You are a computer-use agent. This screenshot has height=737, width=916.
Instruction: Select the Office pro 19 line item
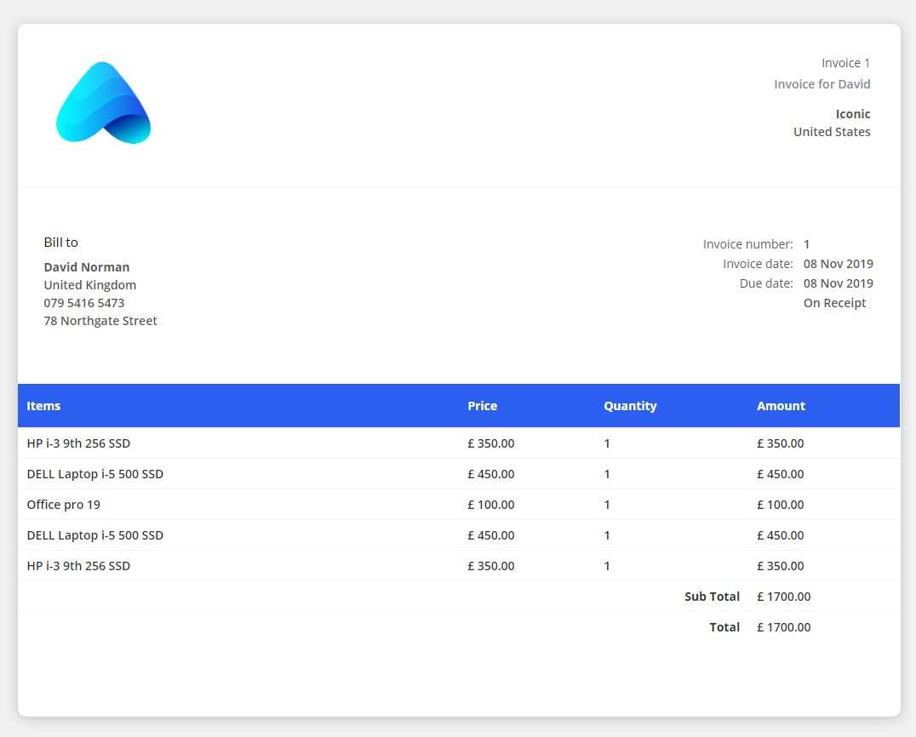(x=63, y=504)
